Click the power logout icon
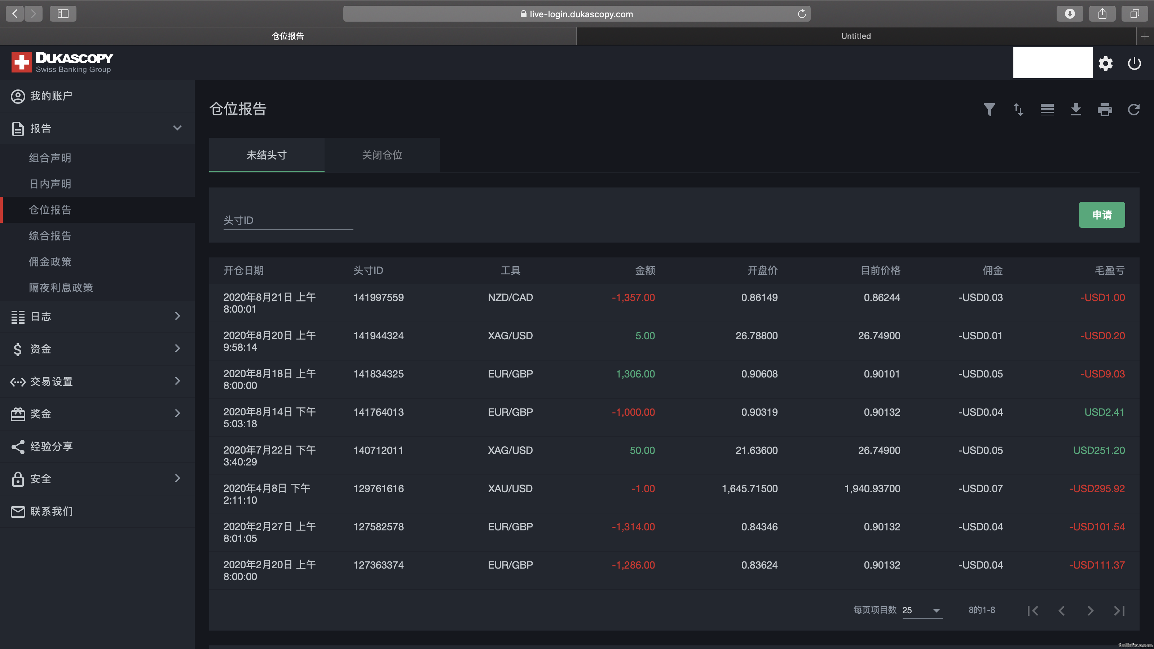This screenshot has width=1154, height=649. coord(1134,63)
